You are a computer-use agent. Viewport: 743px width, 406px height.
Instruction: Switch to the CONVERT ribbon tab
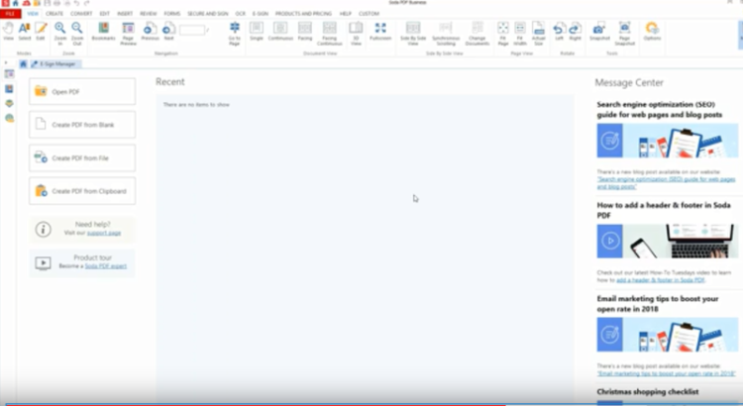(x=81, y=14)
